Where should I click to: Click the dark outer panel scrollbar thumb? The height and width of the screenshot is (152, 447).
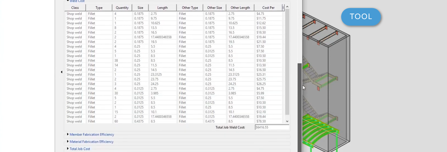click(300, 106)
